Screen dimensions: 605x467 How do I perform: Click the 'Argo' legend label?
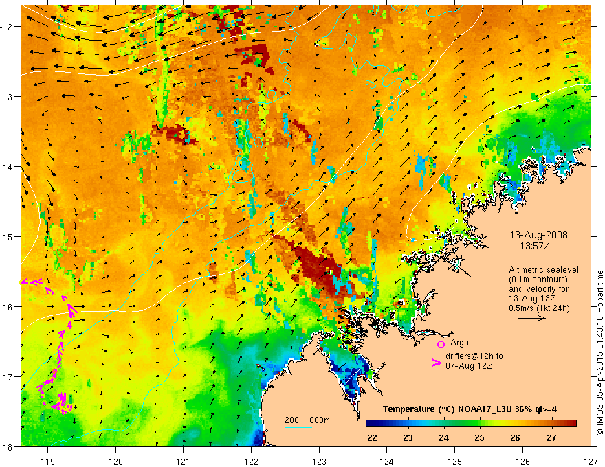click(459, 343)
